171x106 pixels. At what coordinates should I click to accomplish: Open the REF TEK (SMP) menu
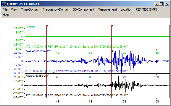click(146, 9)
